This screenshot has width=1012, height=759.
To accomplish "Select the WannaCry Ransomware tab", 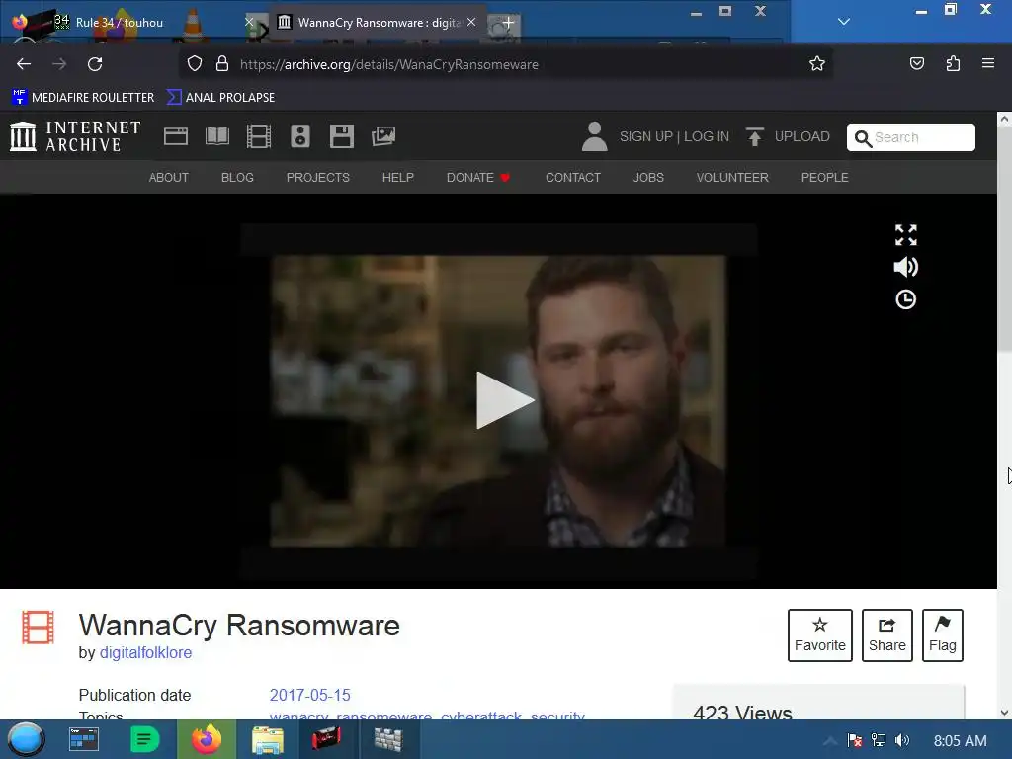I will pos(379,23).
